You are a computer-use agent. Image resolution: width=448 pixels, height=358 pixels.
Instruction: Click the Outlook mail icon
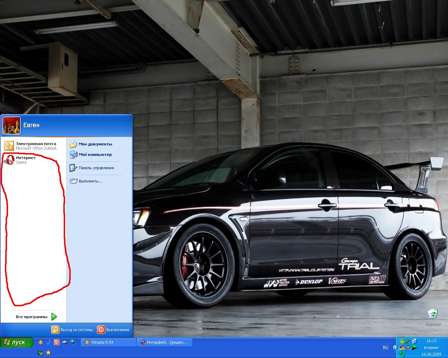point(9,146)
